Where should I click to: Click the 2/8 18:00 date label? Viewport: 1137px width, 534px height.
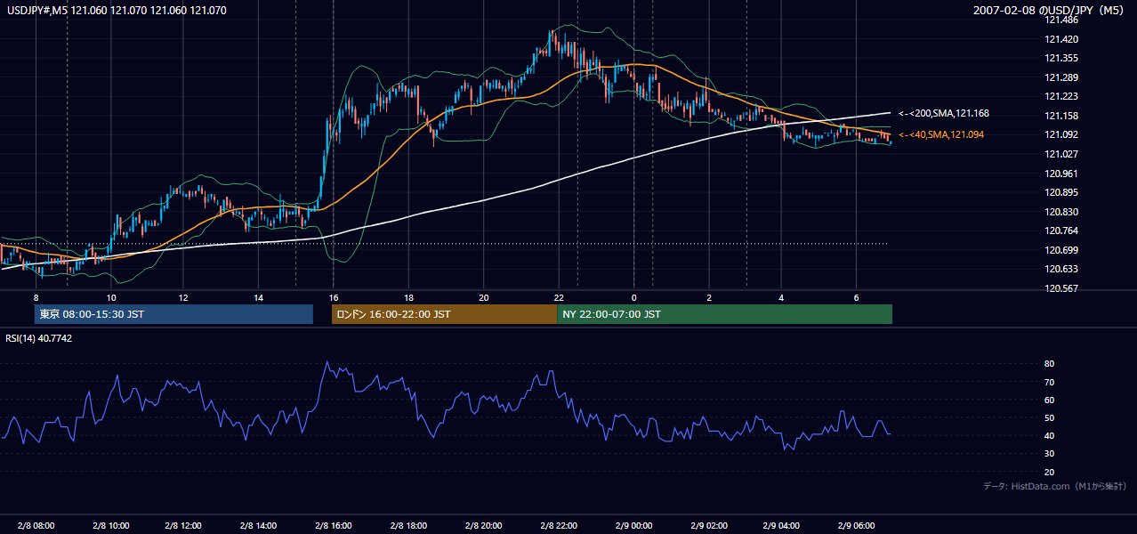(410, 524)
